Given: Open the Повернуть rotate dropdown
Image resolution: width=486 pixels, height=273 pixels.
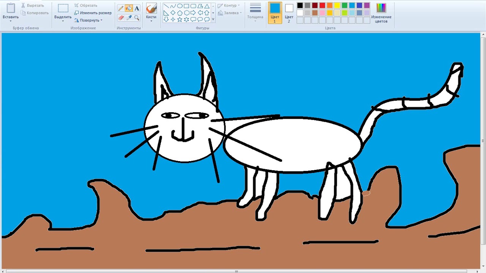Looking at the screenshot, I should (88, 20).
